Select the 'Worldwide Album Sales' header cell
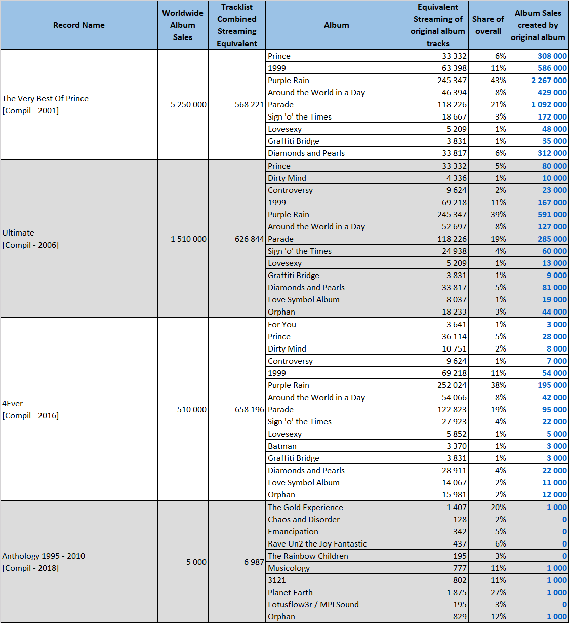The height and width of the screenshot is (623, 569). pyautogui.click(x=183, y=25)
